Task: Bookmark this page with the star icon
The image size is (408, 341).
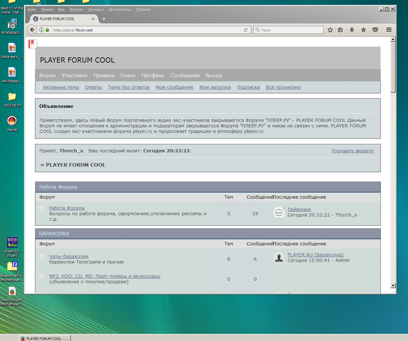Action: [x=330, y=30]
